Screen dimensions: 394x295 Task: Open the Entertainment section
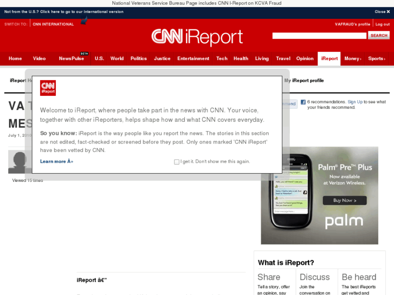coord(193,58)
